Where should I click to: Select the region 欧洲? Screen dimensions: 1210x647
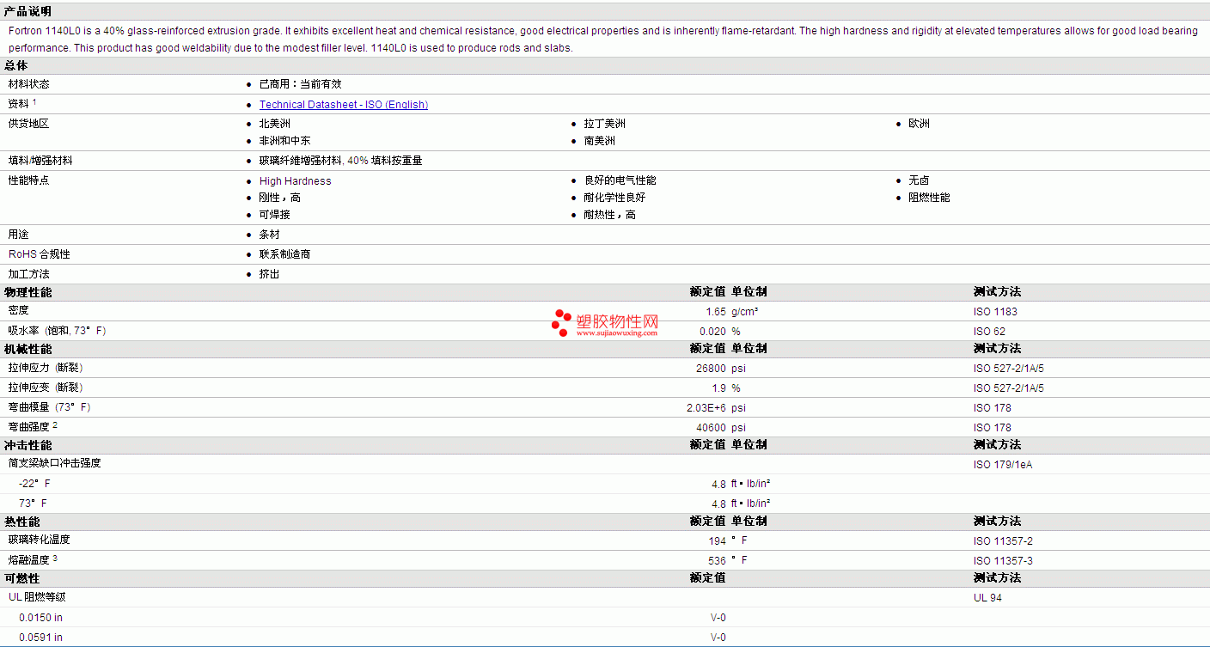click(x=920, y=124)
